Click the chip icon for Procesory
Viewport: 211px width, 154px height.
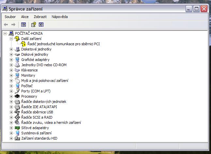pos(17,96)
